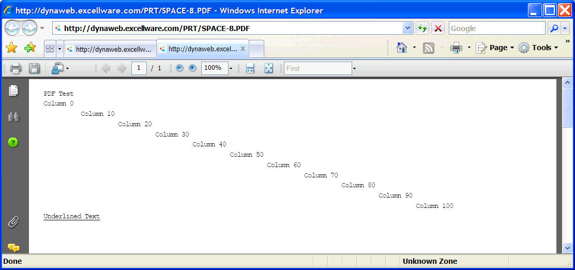Screen dimensions: 575x270
Task: Print the PDF using Adobe toolbar printer
Action: click(x=16, y=68)
